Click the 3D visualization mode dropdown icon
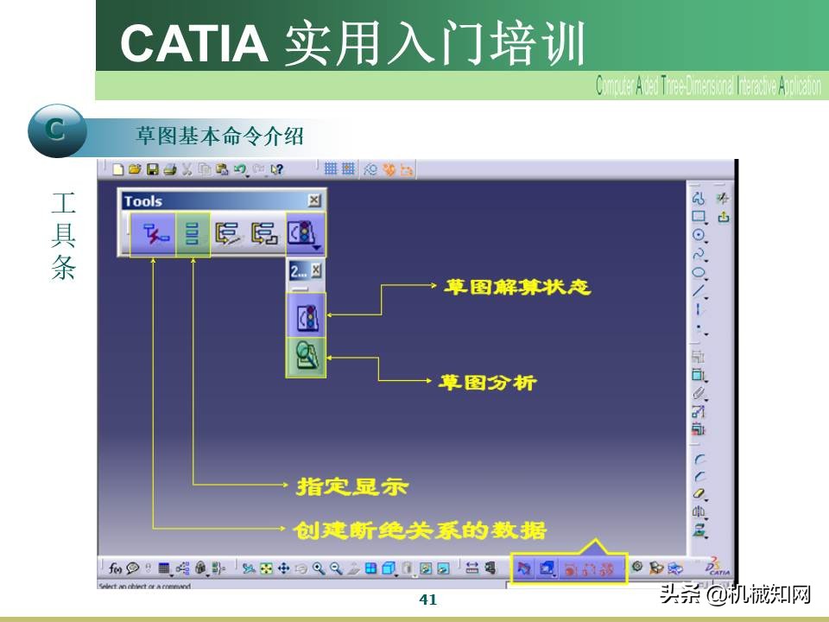829x622 pixels. click(547, 568)
